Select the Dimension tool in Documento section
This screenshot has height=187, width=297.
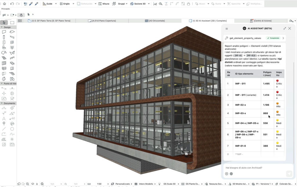click(4, 108)
